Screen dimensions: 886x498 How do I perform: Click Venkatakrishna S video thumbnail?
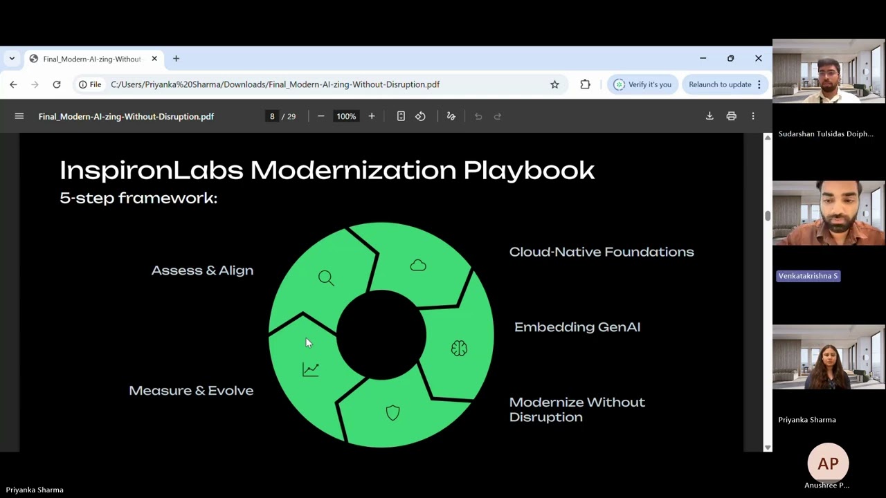click(829, 213)
